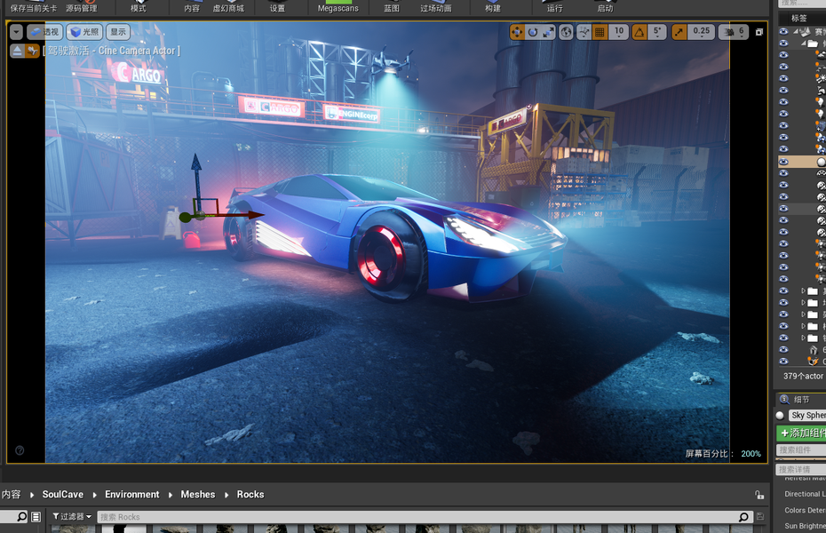Click the 构建 build button
This screenshot has width=826, height=533.
point(493,7)
